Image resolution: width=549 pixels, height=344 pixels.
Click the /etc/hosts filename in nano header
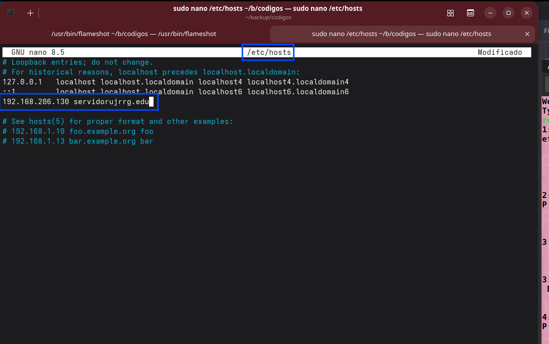269,52
